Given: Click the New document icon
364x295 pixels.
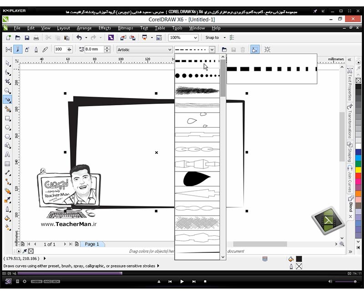Looking at the screenshot, I should [x=9, y=38].
